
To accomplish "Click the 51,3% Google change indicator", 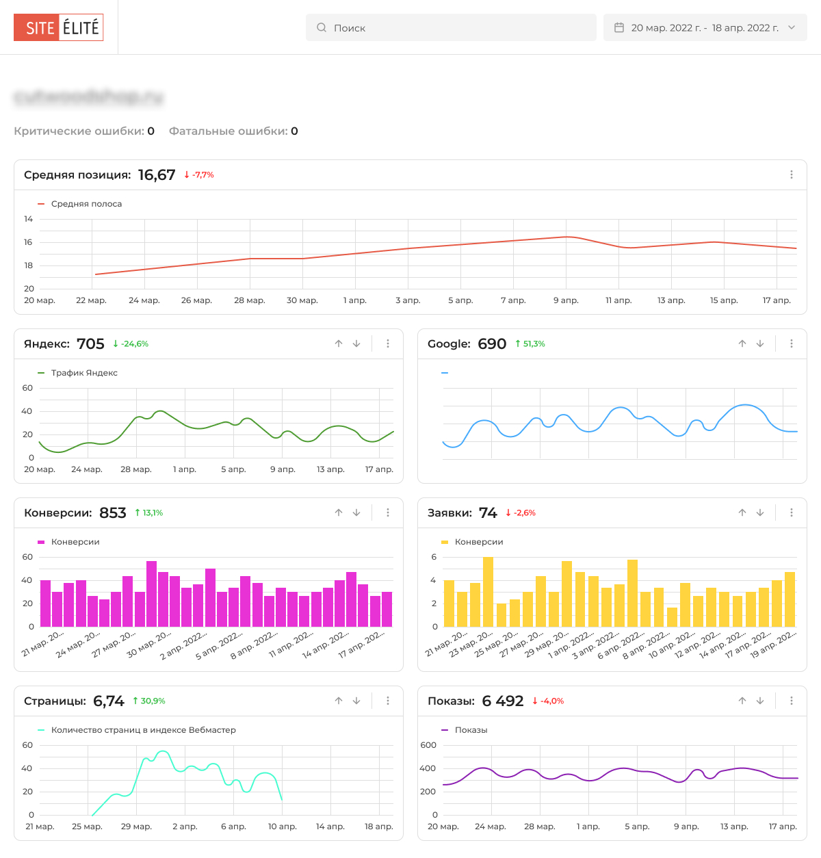I will [530, 344].
